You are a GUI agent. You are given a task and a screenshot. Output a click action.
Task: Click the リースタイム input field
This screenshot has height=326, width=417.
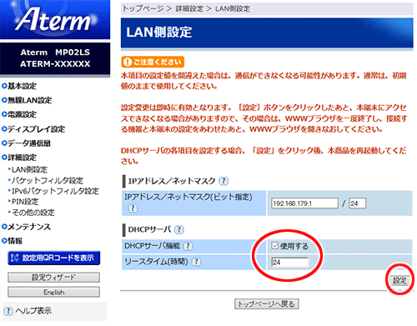(x=290, y=262)
